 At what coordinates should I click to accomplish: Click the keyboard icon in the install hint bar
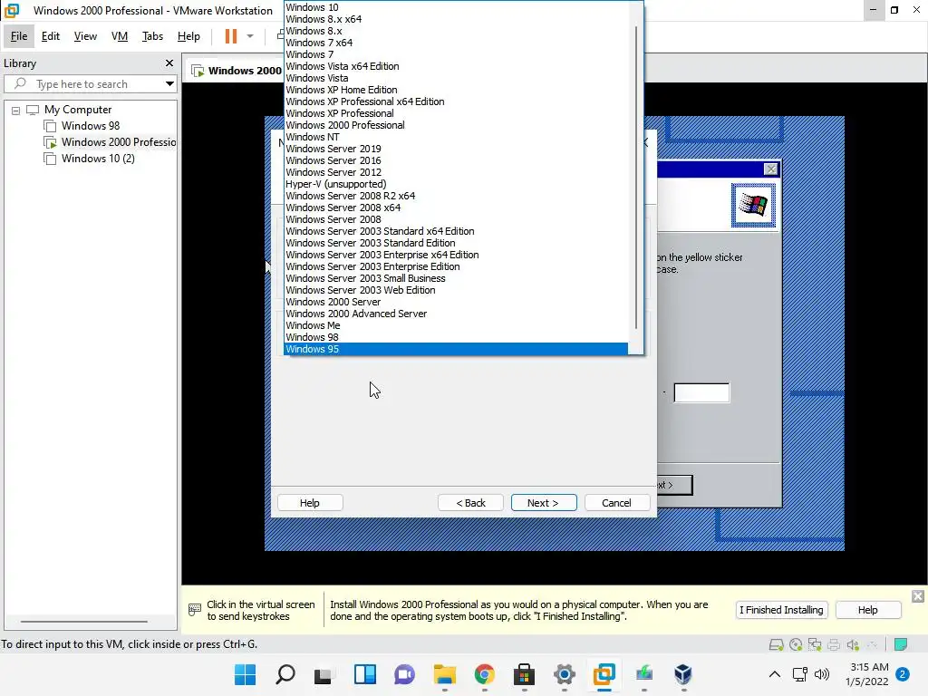[194, 610]
